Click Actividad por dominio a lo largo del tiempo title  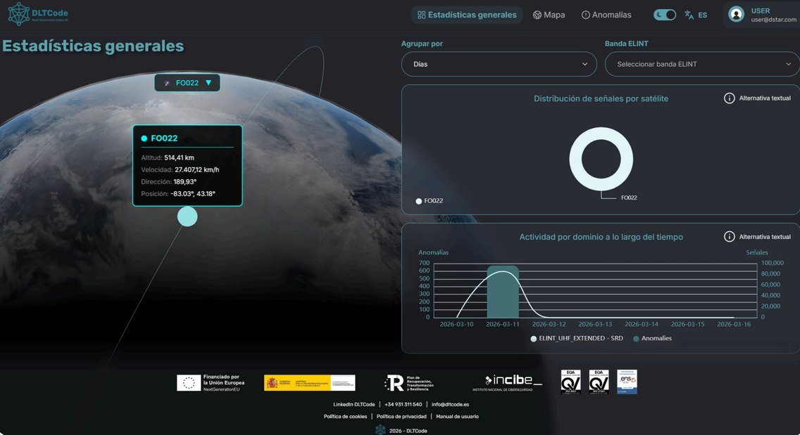click(x=601, y=237)
